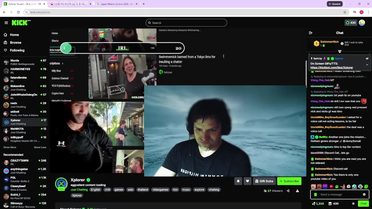This screenshot has height=209, width=372.
Task: Toggle the notification bell for Xplorer
Action: tap(238, 181)
